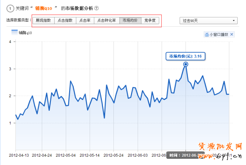Click the 2012-05-04 date label on the axis
The width and height of the screenshot is (246, 165).
point(66,155)
